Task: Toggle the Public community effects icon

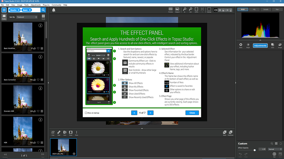Action: [4, 17]
